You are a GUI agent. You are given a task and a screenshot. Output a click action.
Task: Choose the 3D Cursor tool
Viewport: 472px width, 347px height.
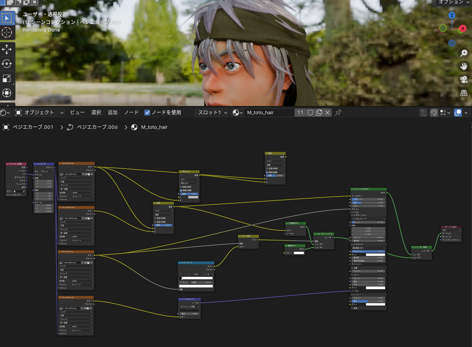tap(7, 32)
